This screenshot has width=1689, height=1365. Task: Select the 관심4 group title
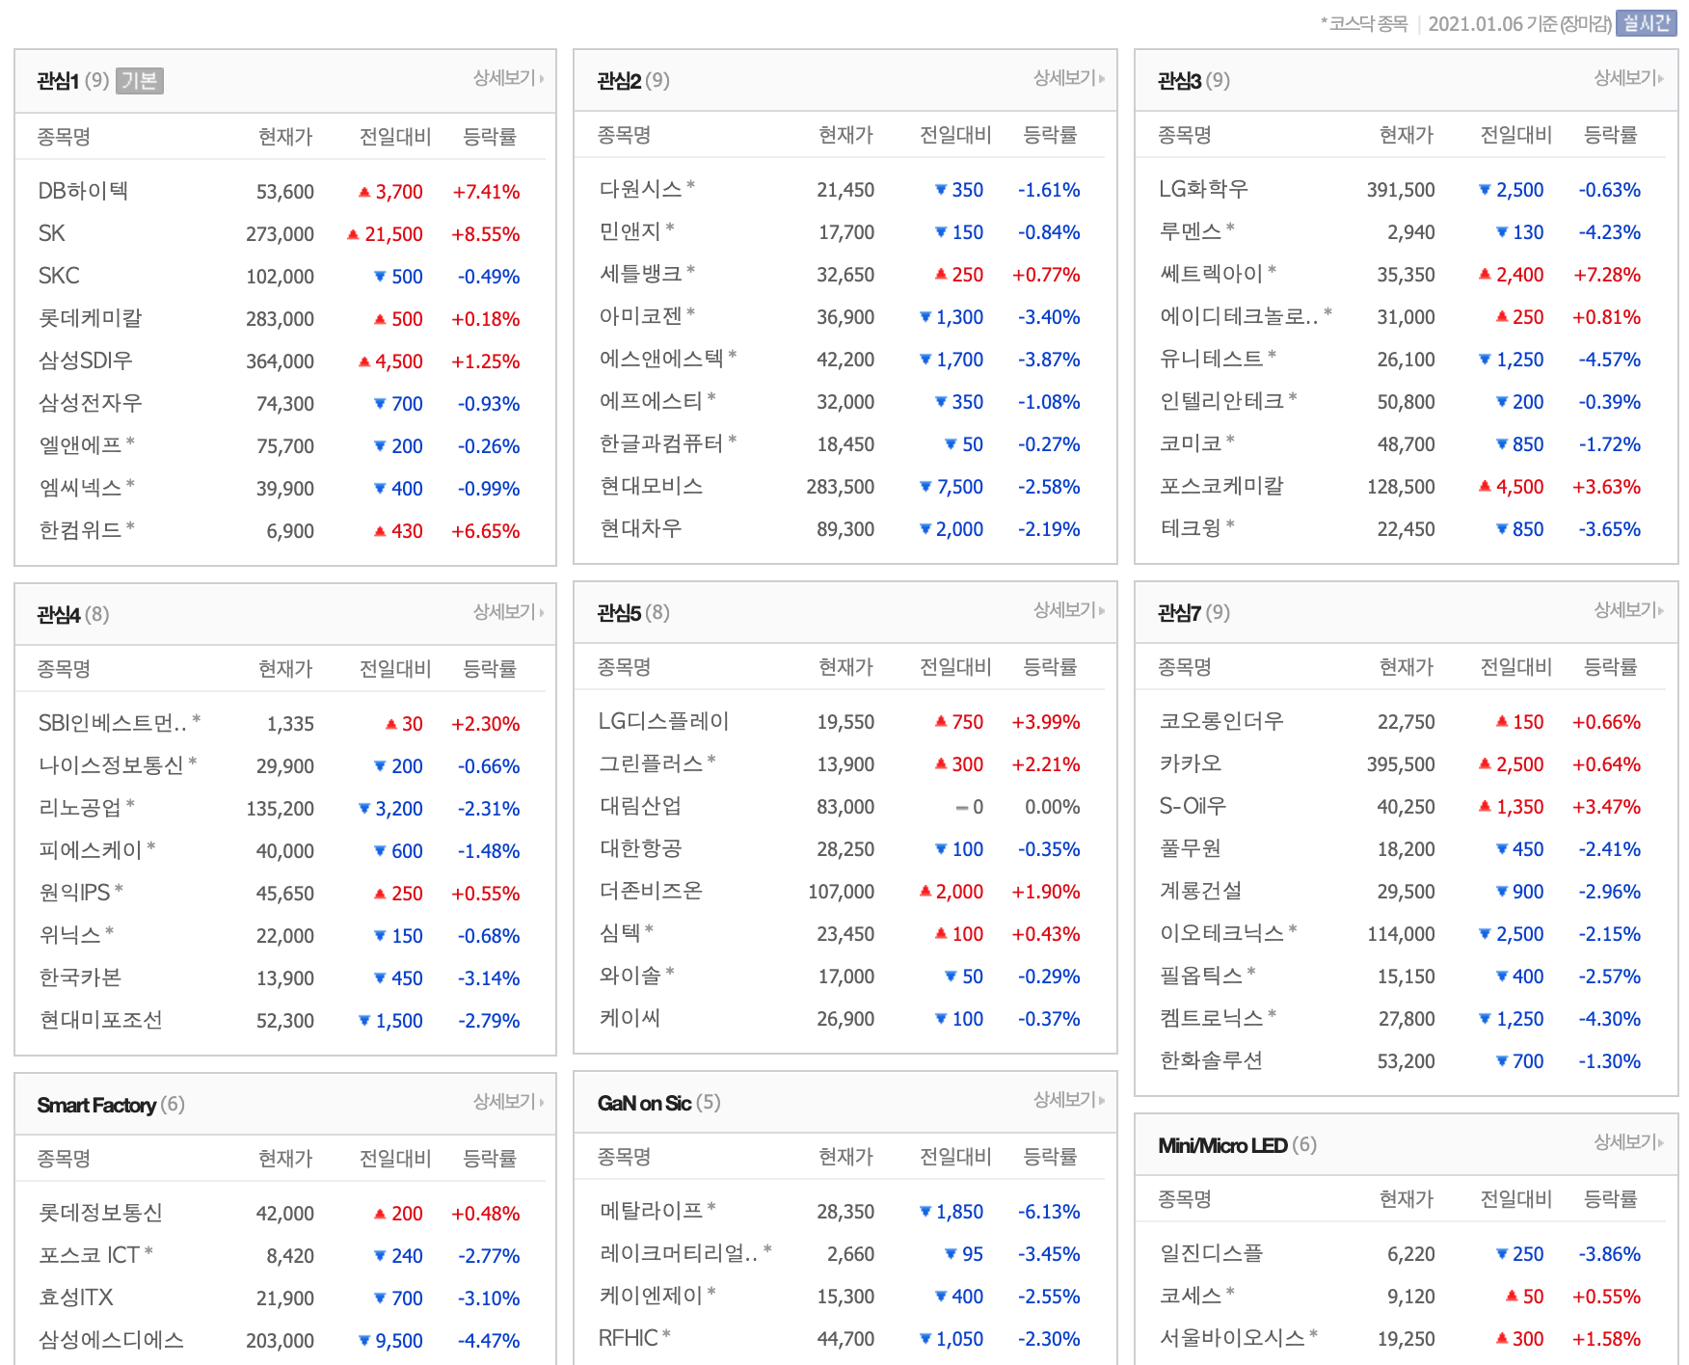click(58, 615)
